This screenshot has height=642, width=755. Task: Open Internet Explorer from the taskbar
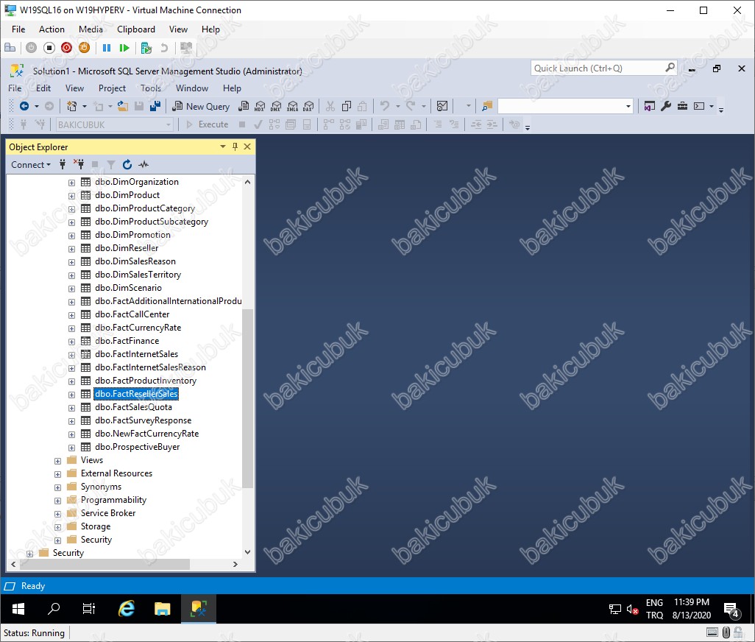point(127,609)
